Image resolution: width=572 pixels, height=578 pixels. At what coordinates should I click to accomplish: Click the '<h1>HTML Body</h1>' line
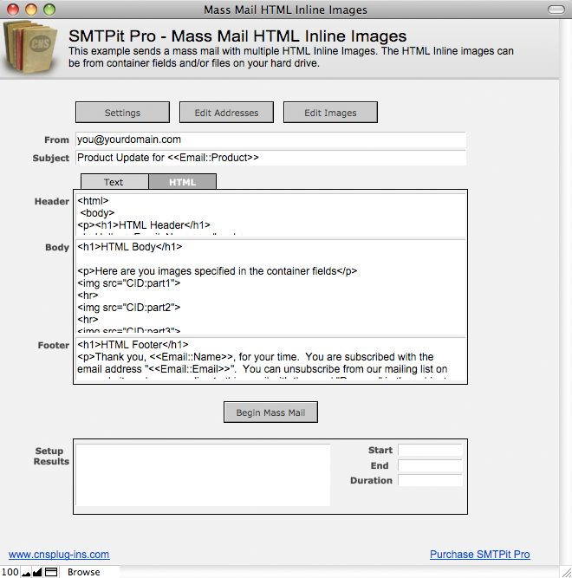[x=130, y=247]
